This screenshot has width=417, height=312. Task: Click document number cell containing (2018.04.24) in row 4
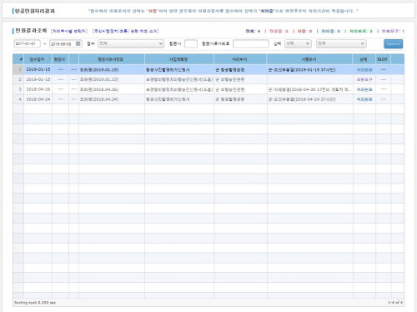pos(112,99)
